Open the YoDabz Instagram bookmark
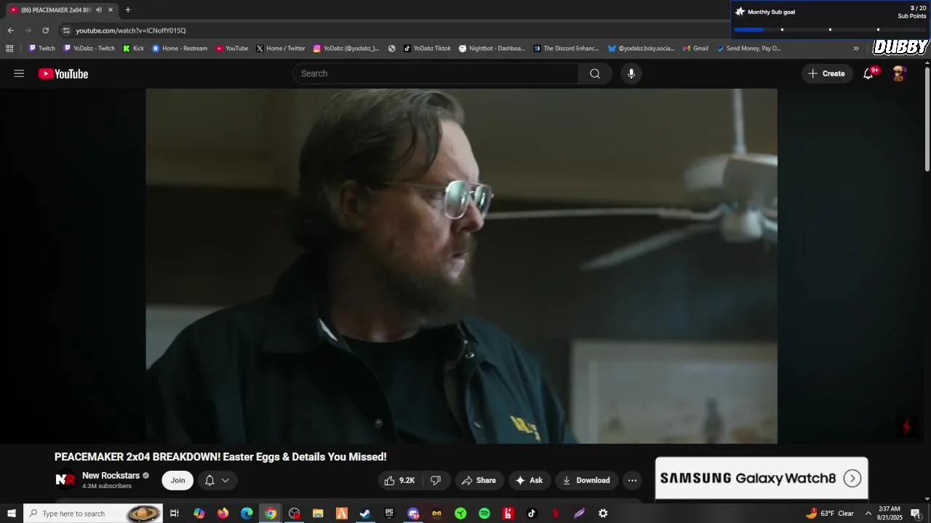Screen dimensions: 931x523 (346, 49)
